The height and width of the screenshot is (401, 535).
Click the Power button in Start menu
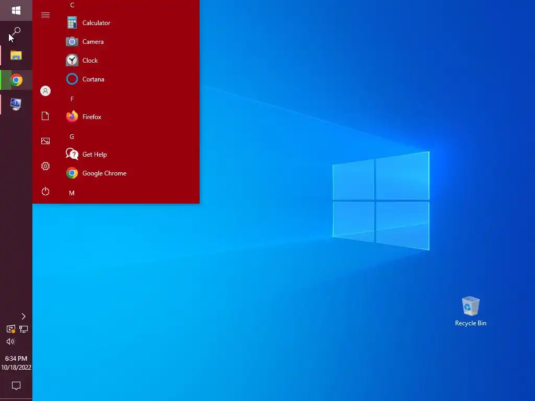click(45, 191)
